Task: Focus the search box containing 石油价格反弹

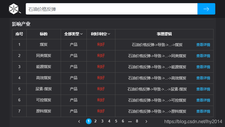Action: tap(111, 9)
